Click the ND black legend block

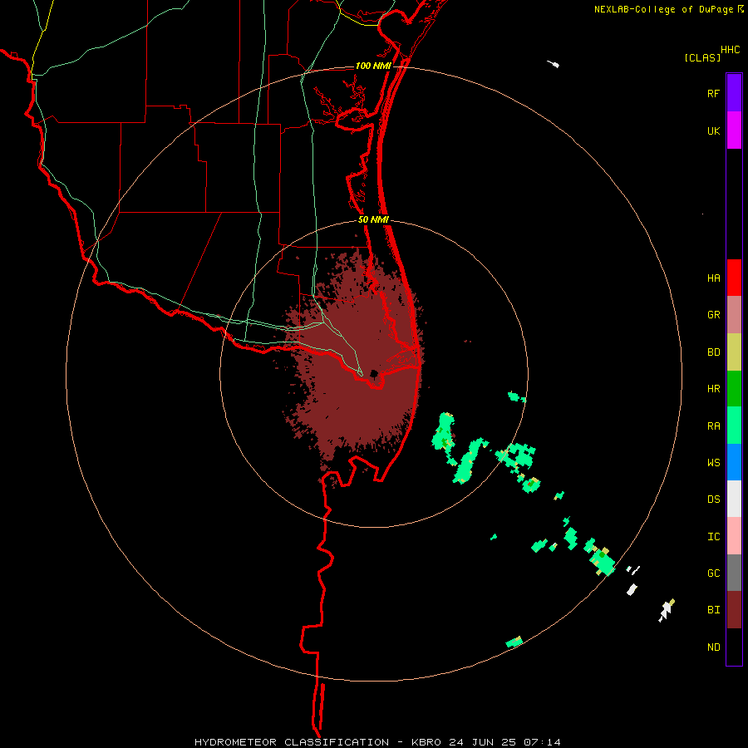(734, 647)
